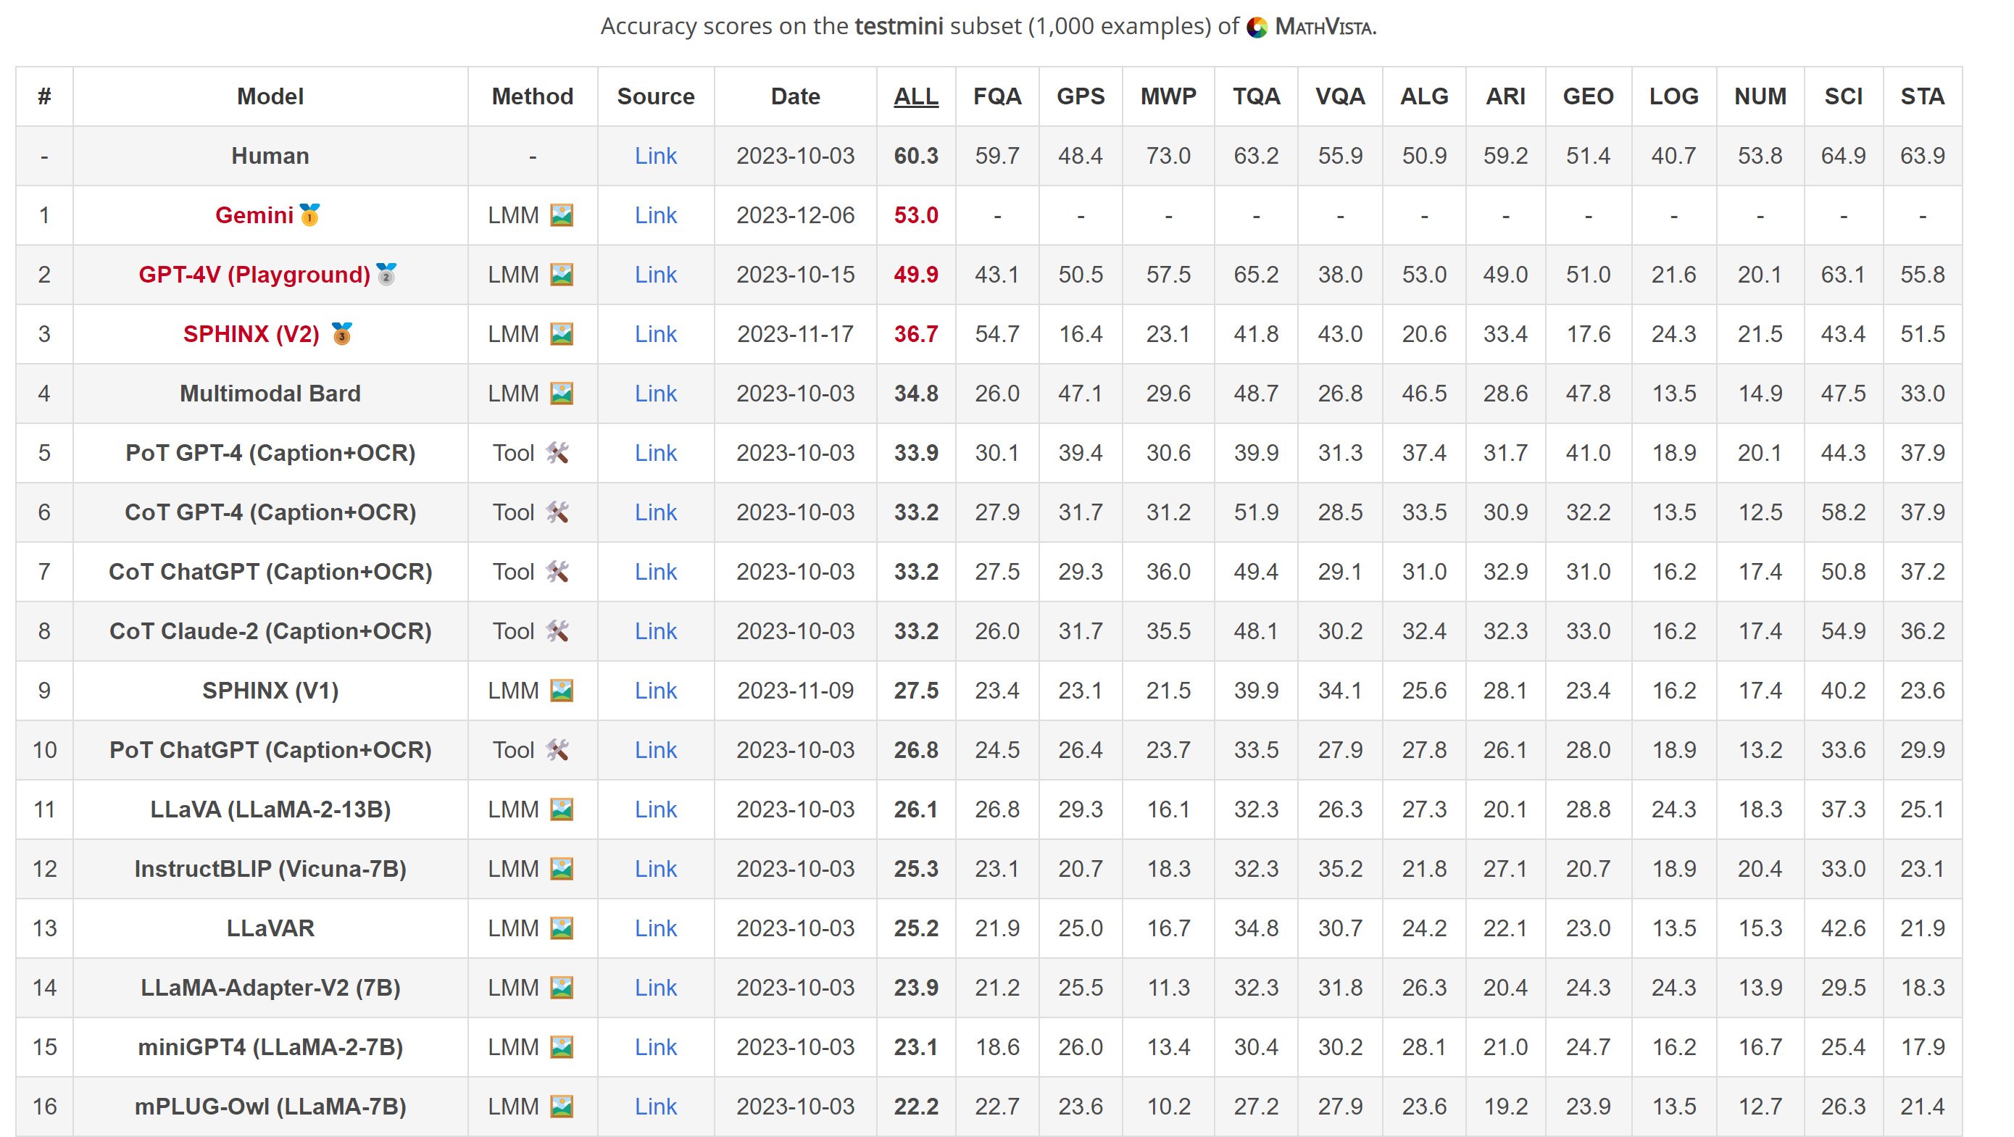Click the LMM picture icon in Multimodal Bard row
This screenshot has height=1137, width=2014.
(x=562, y=393)
